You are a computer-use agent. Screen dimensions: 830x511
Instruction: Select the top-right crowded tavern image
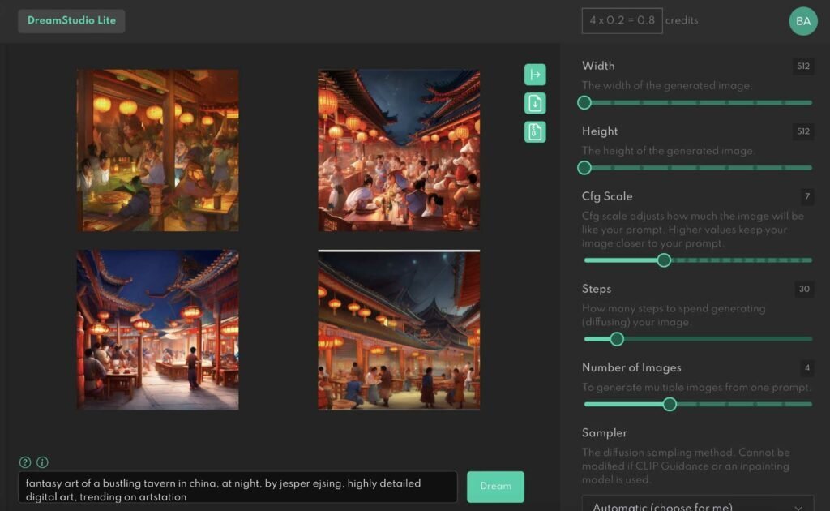(x=399, y=150)
